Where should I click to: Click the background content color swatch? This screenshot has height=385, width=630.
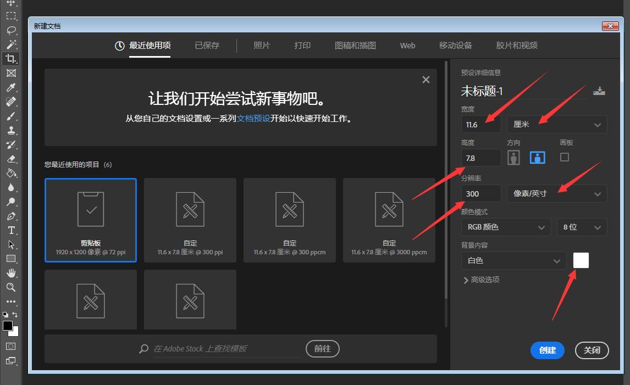pos(581,260)
